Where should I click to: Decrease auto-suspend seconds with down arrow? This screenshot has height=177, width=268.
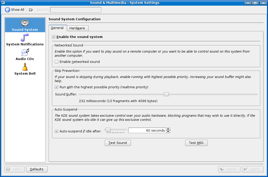tap(168, 132)
